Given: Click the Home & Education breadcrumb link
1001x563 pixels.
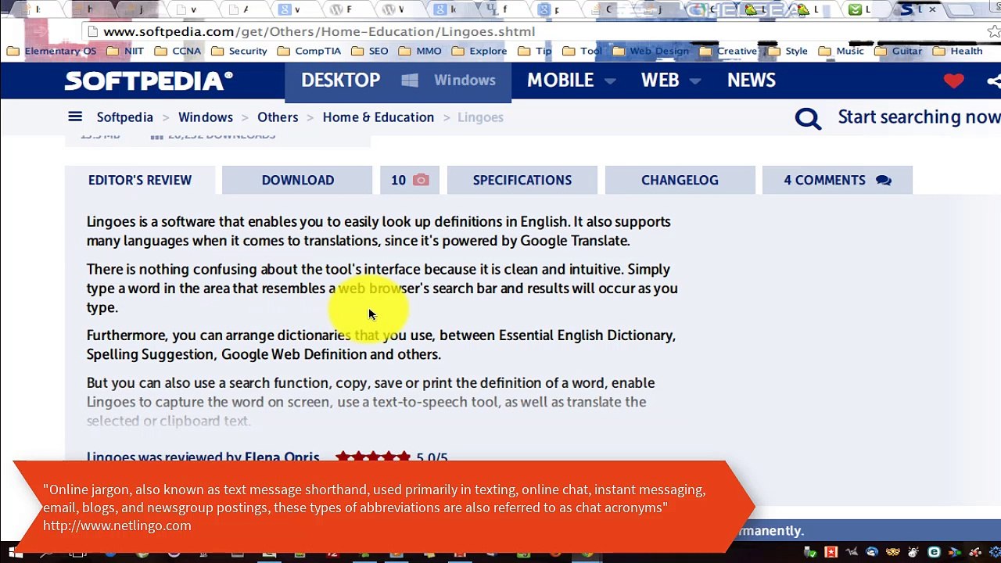Looking at the screenshot, I should click(x=379, y=117).
